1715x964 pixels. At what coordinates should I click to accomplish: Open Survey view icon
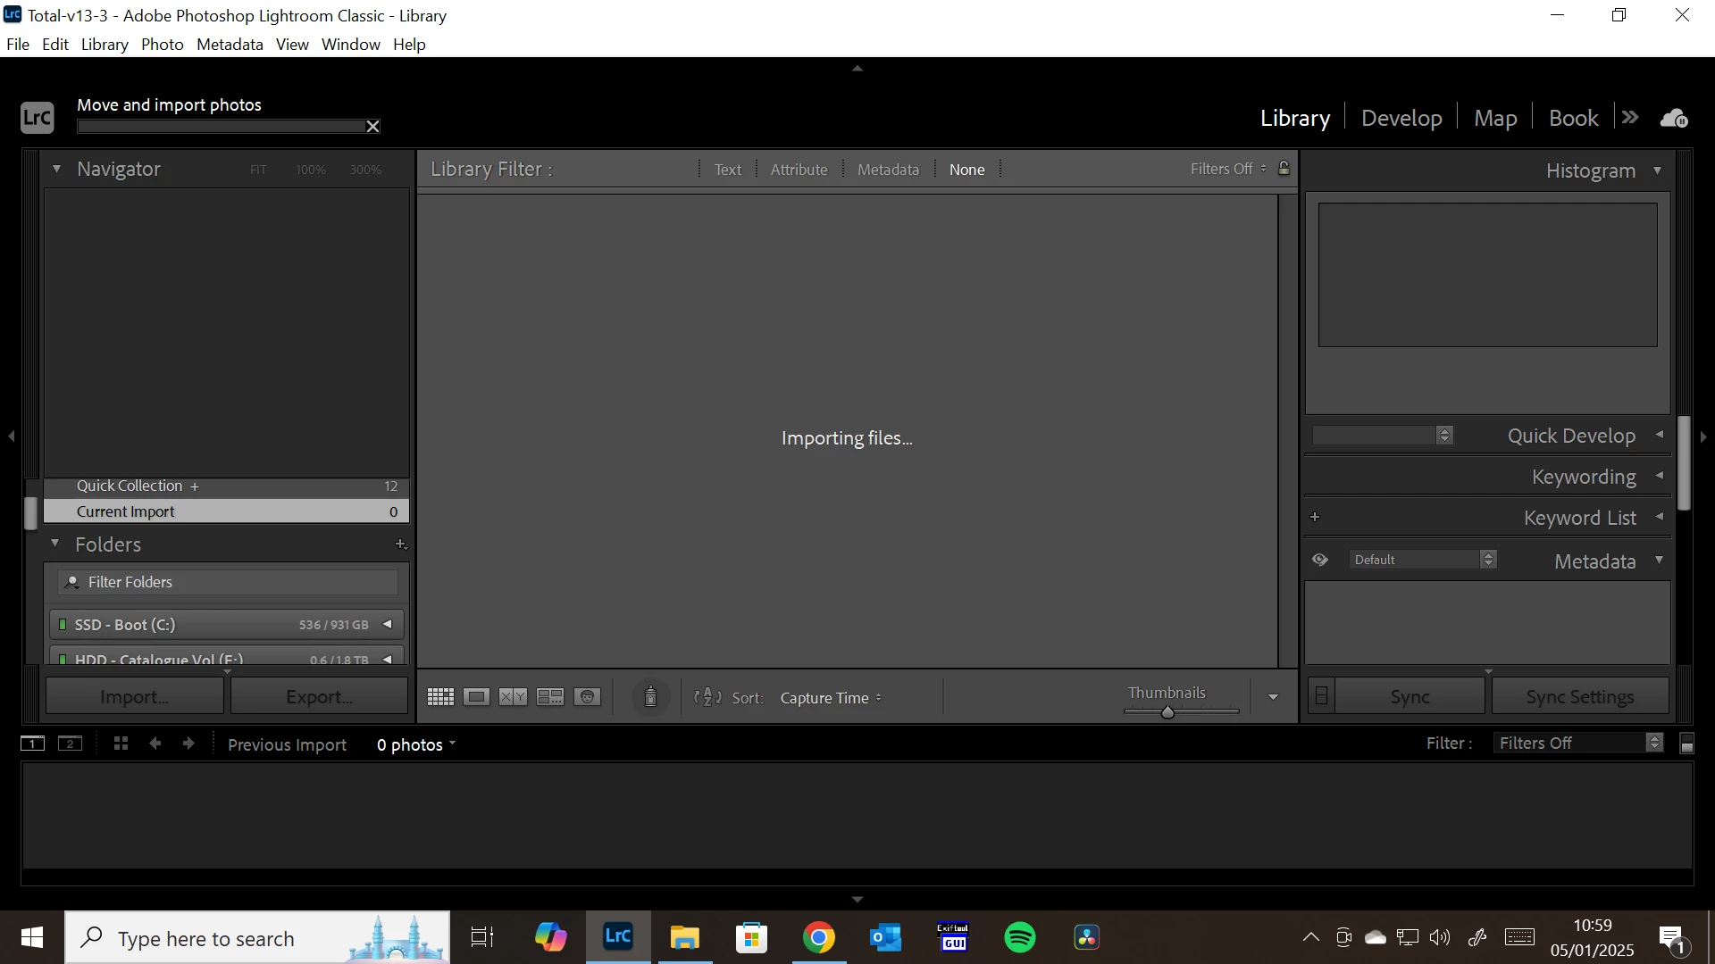point(550,697)
